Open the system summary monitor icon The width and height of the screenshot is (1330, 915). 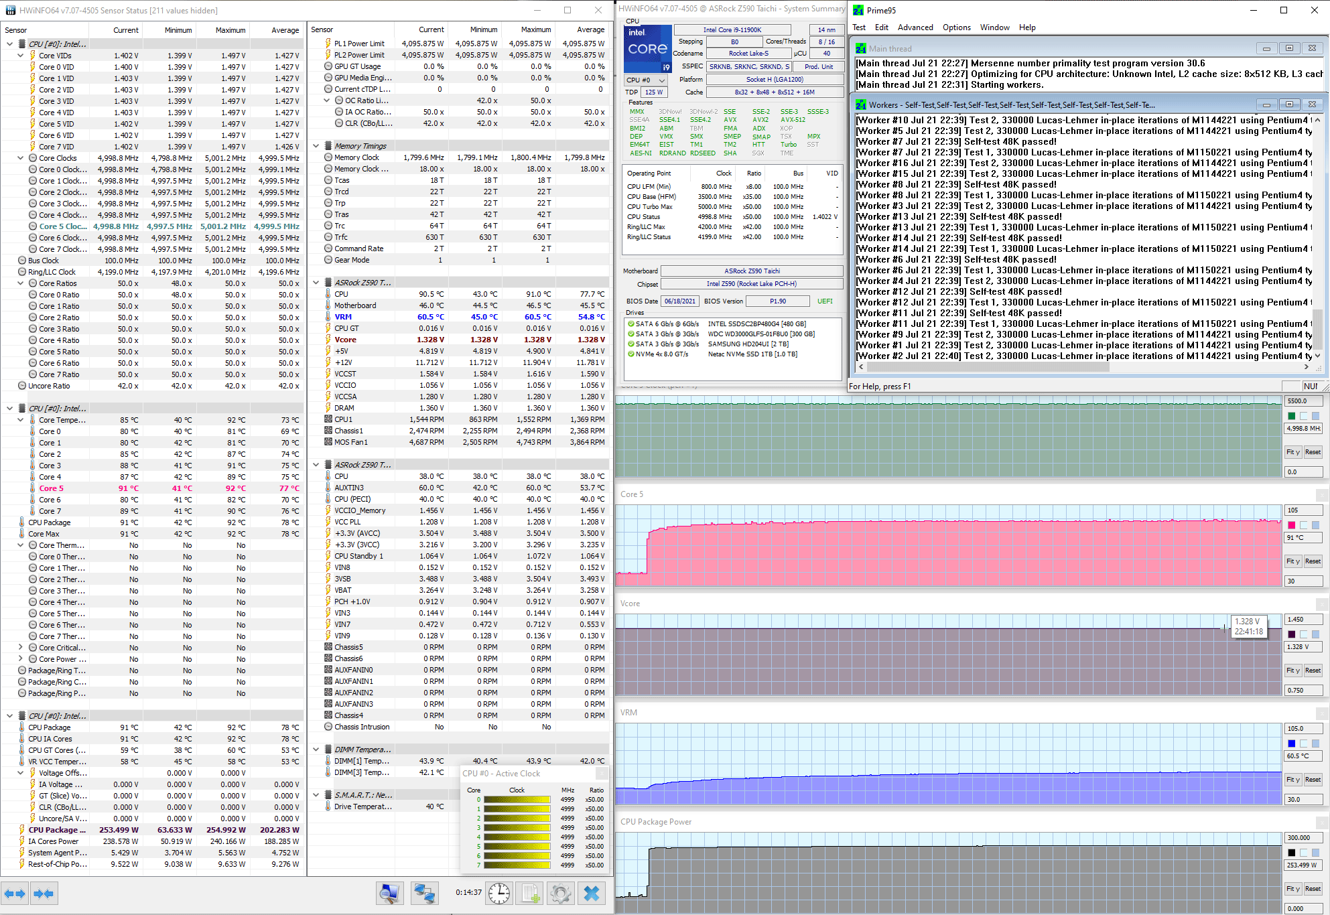tap(389, 893)
